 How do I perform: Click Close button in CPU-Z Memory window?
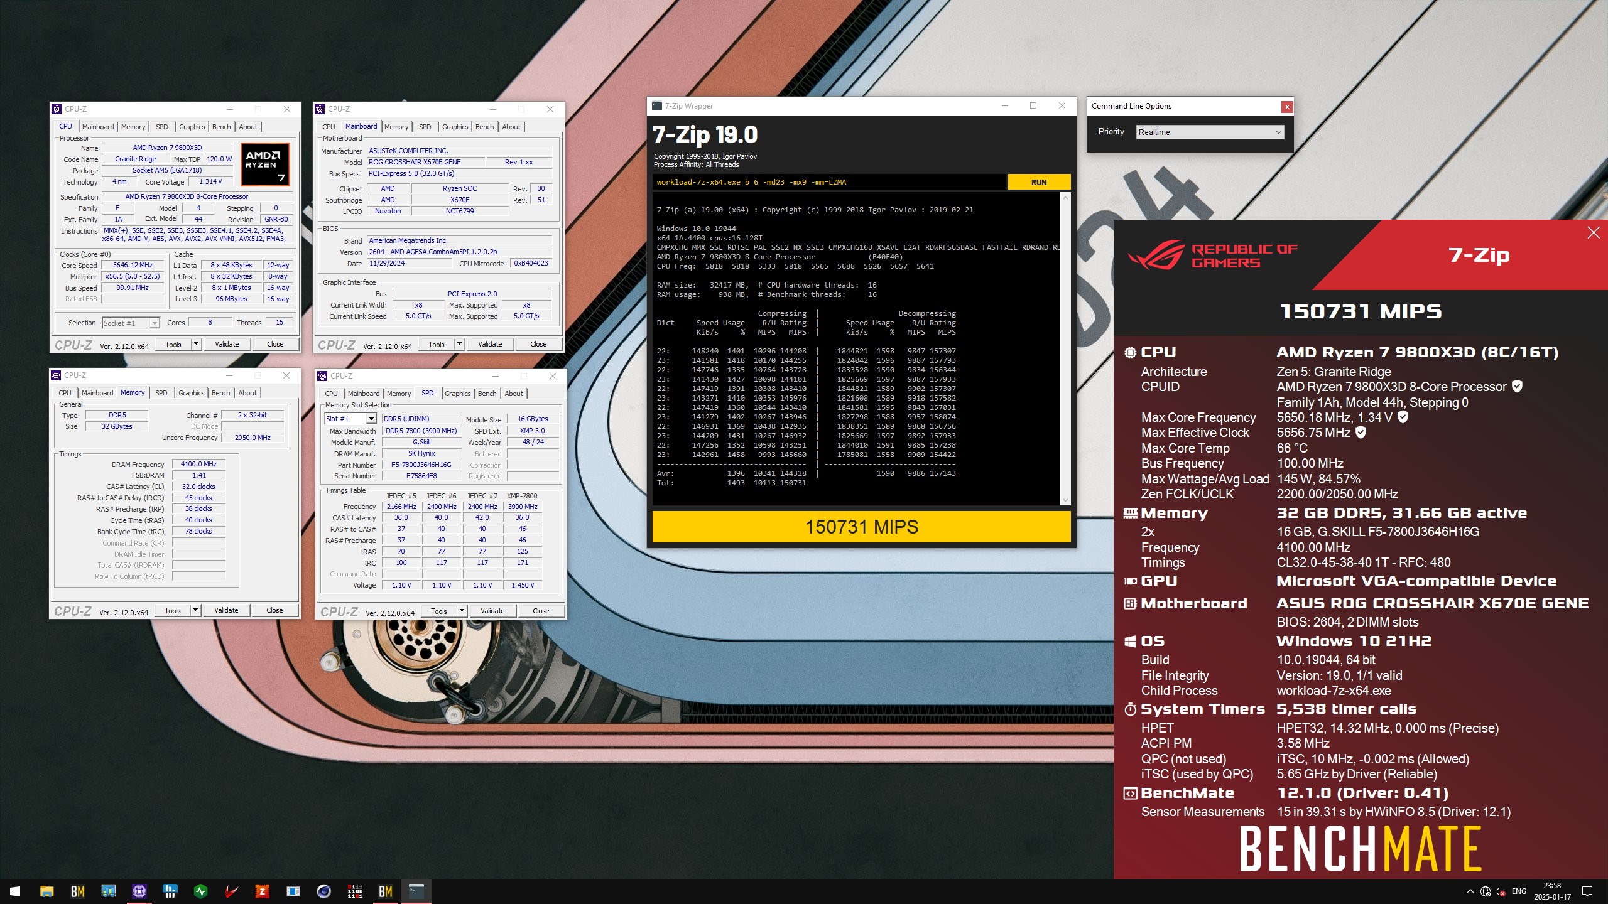coord(274,610)
